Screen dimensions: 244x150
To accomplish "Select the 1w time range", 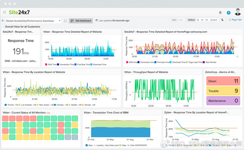I will click(x=202, y=20).
